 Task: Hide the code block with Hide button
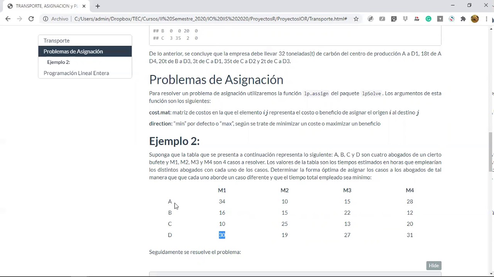tap(434, 265)
